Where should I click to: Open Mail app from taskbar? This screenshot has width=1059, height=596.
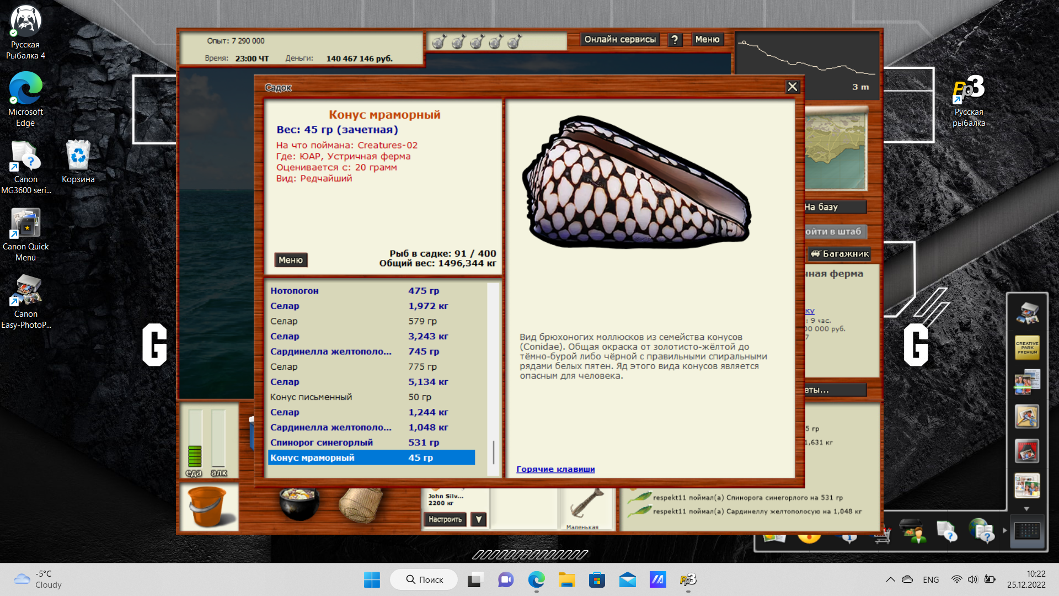627,579
